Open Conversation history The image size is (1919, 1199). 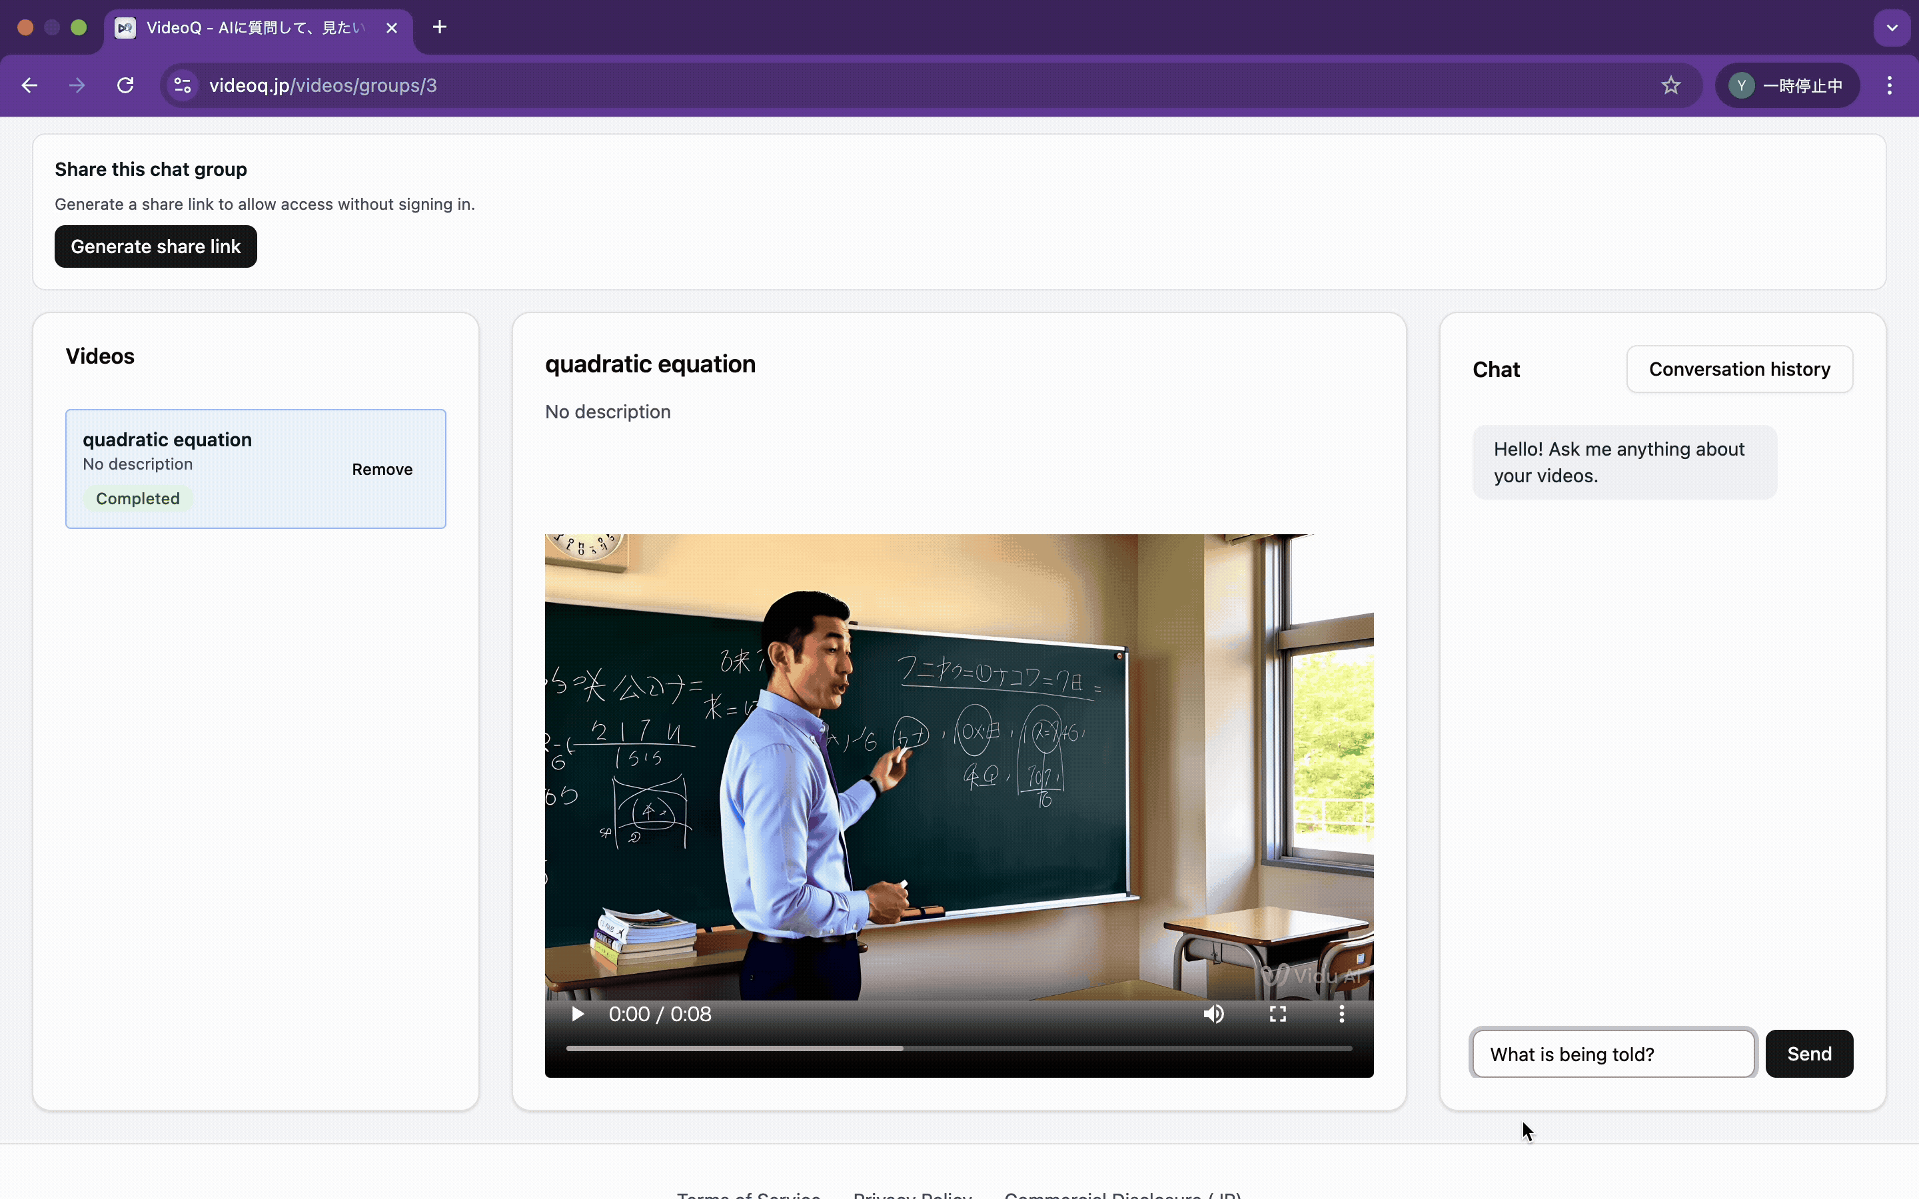tap(1739, 370)
